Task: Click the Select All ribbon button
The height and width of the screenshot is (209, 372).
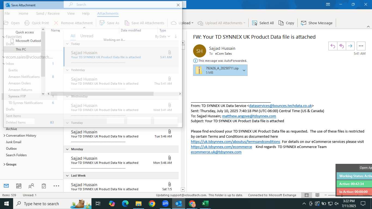Action: 263,23
